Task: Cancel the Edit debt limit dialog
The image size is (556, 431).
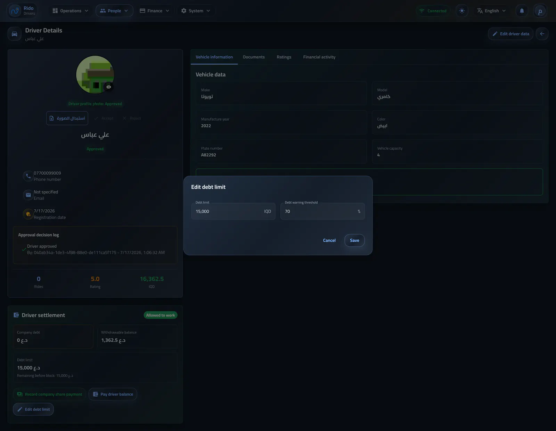Action: (329, 240)
